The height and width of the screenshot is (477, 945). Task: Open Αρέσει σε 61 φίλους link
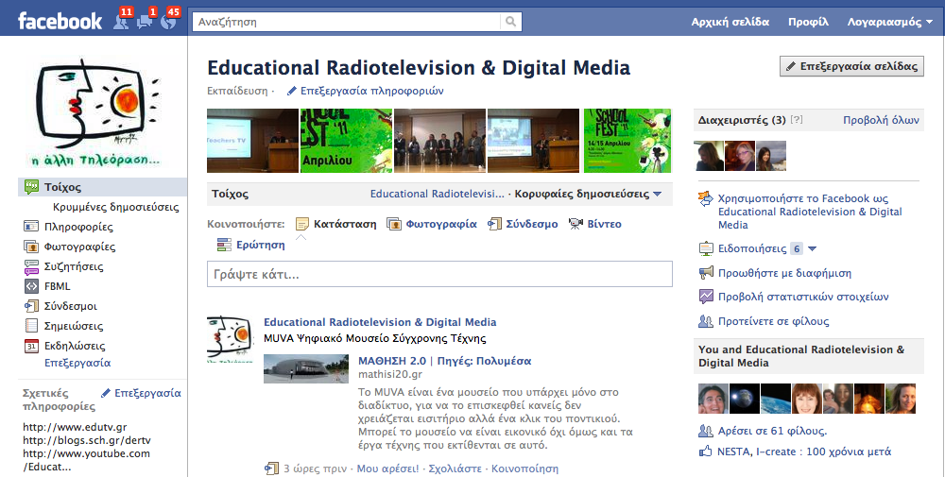(x=772, y=432)
